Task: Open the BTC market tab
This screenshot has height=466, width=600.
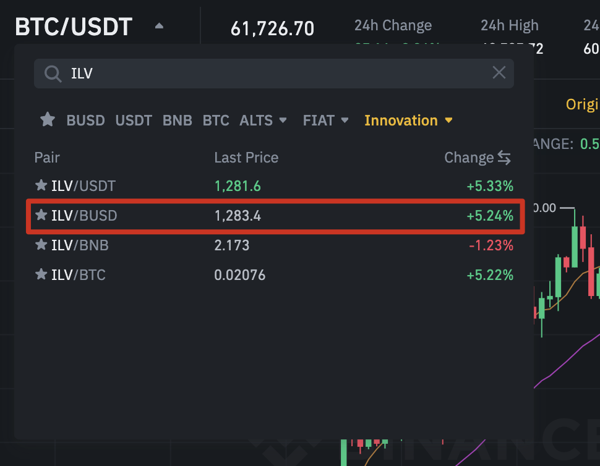Action: tap(215, 120)
